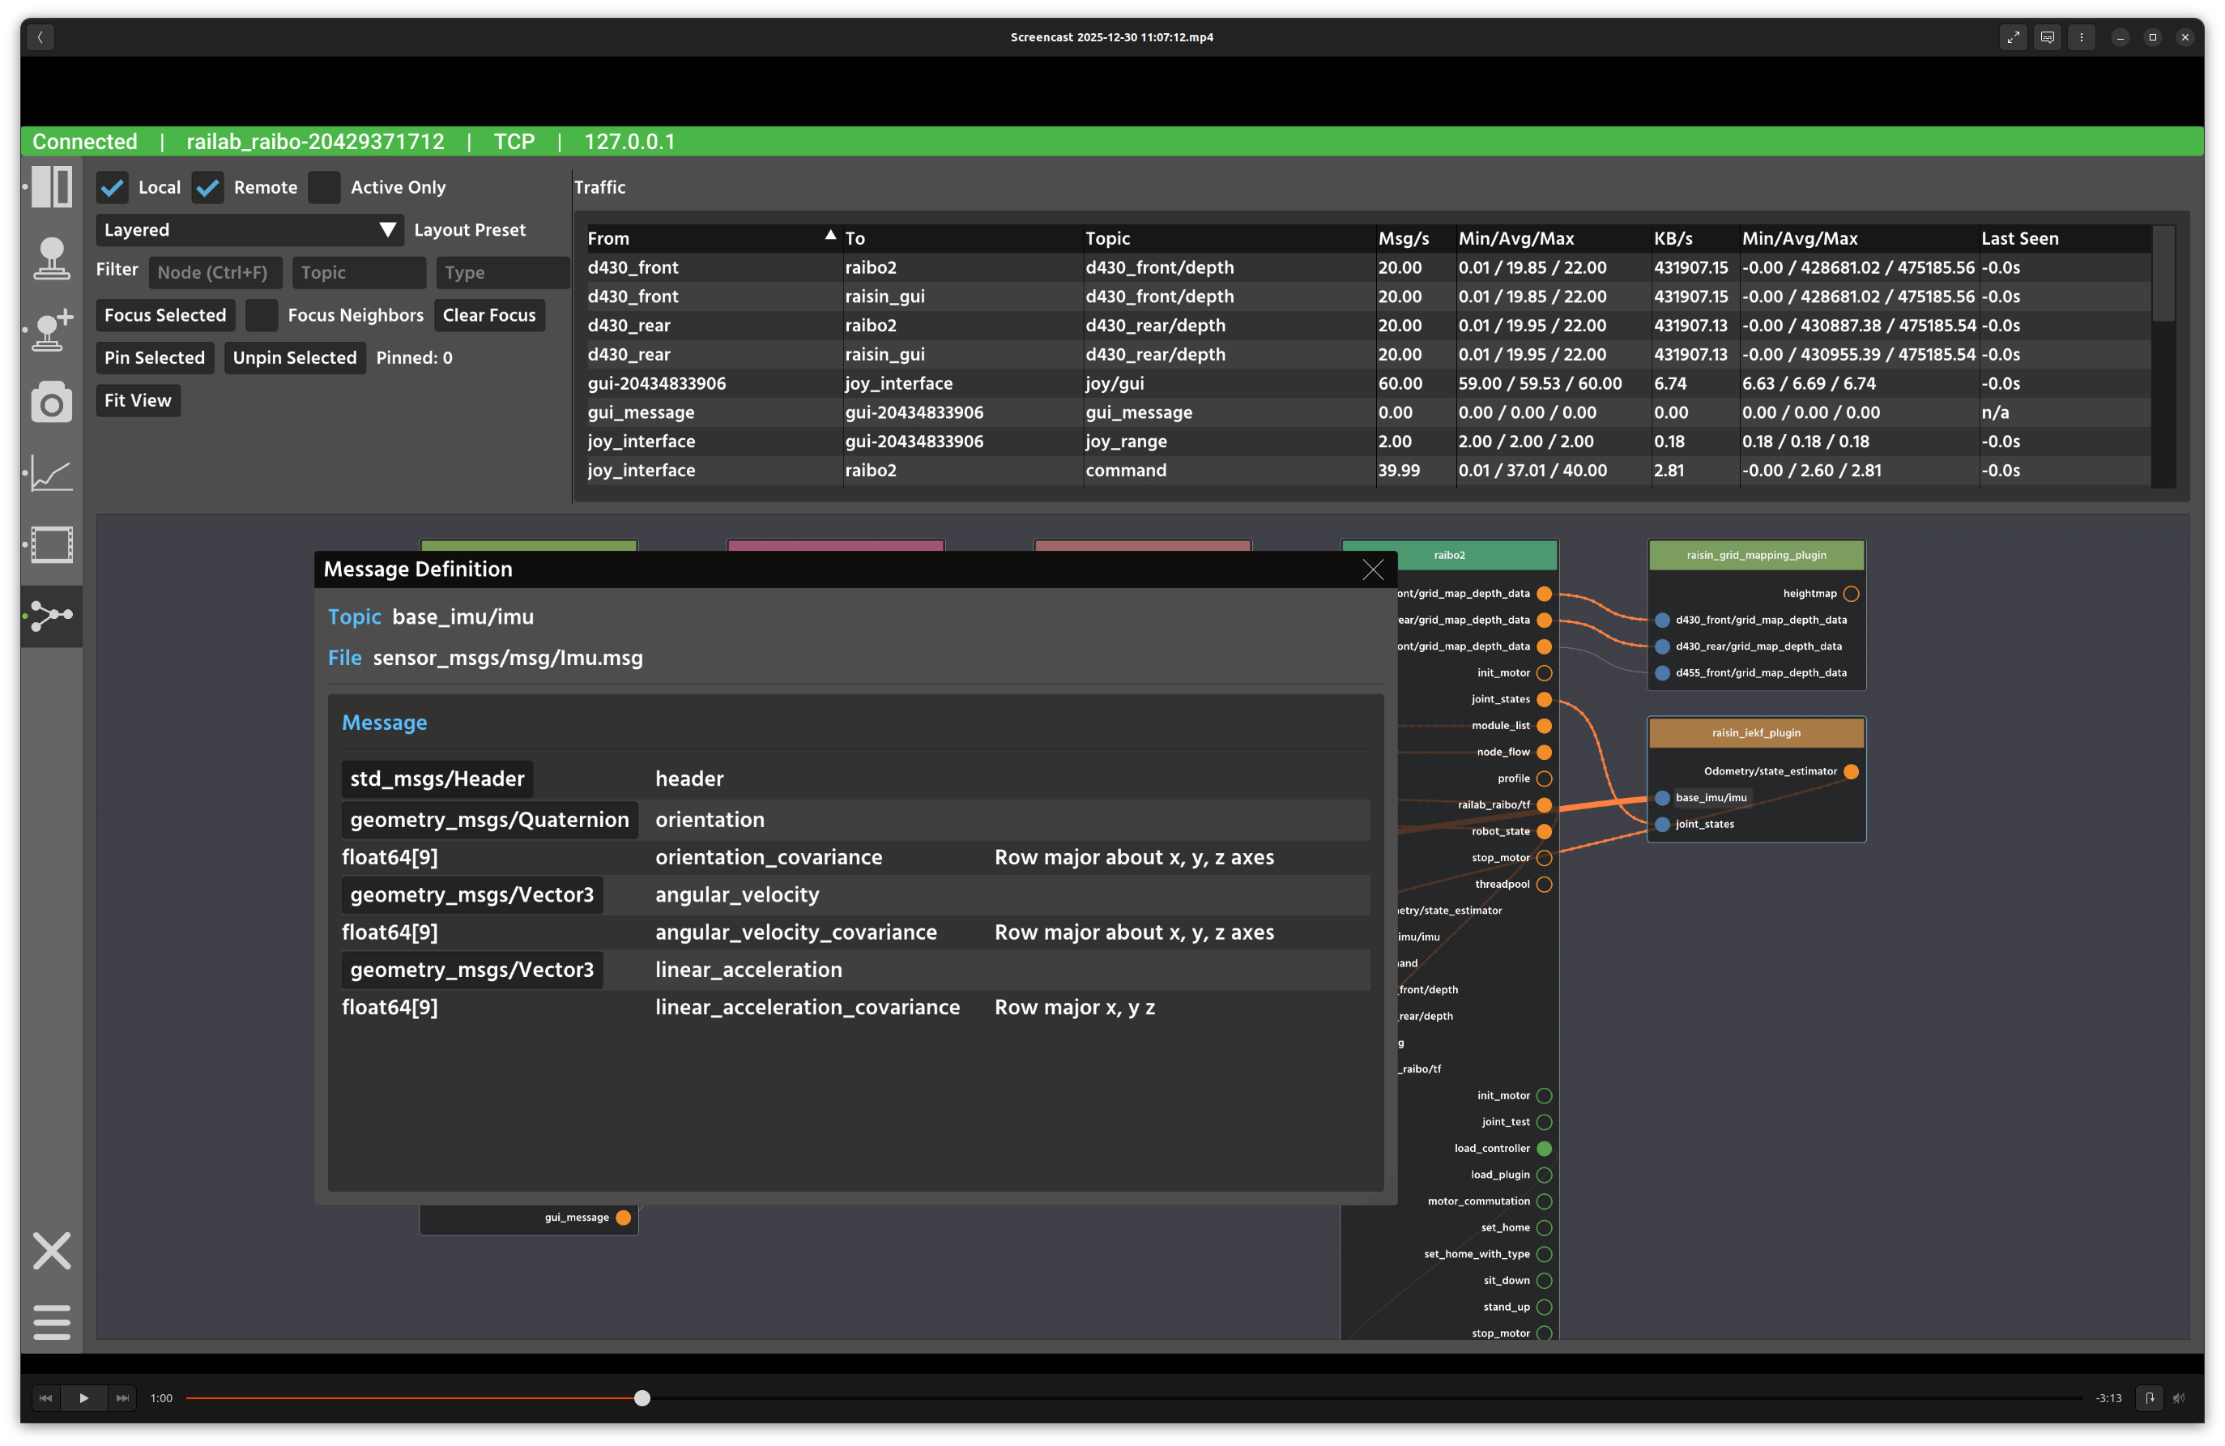This screenshot has width=2225, height=1446.
Task: Select the node graph icon in sidebar
Action: click(x=51, y=615)
